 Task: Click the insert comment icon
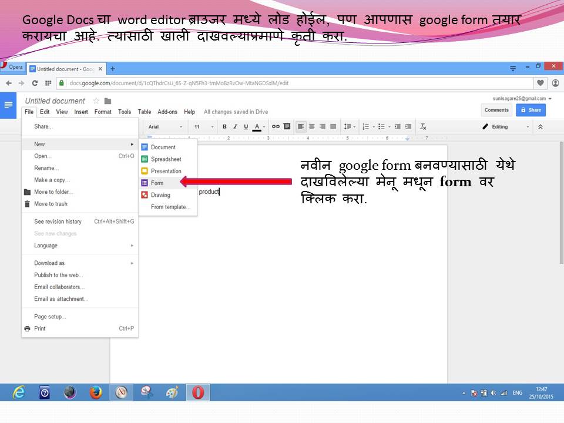287,126
